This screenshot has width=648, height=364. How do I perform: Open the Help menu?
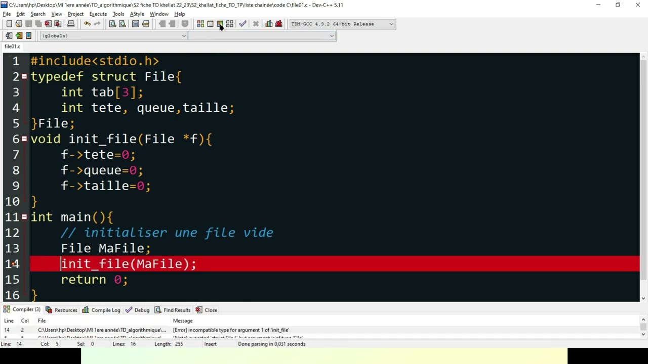(x=179, y=14)
